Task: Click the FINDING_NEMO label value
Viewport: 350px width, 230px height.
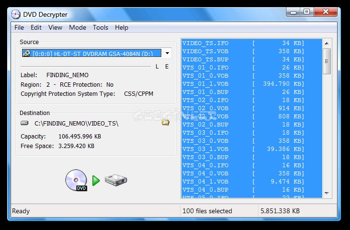Action: click(x=68, y=75)
